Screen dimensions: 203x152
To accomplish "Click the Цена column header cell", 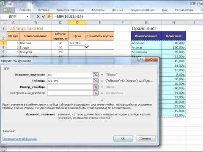I will click(x=77, y=36).
